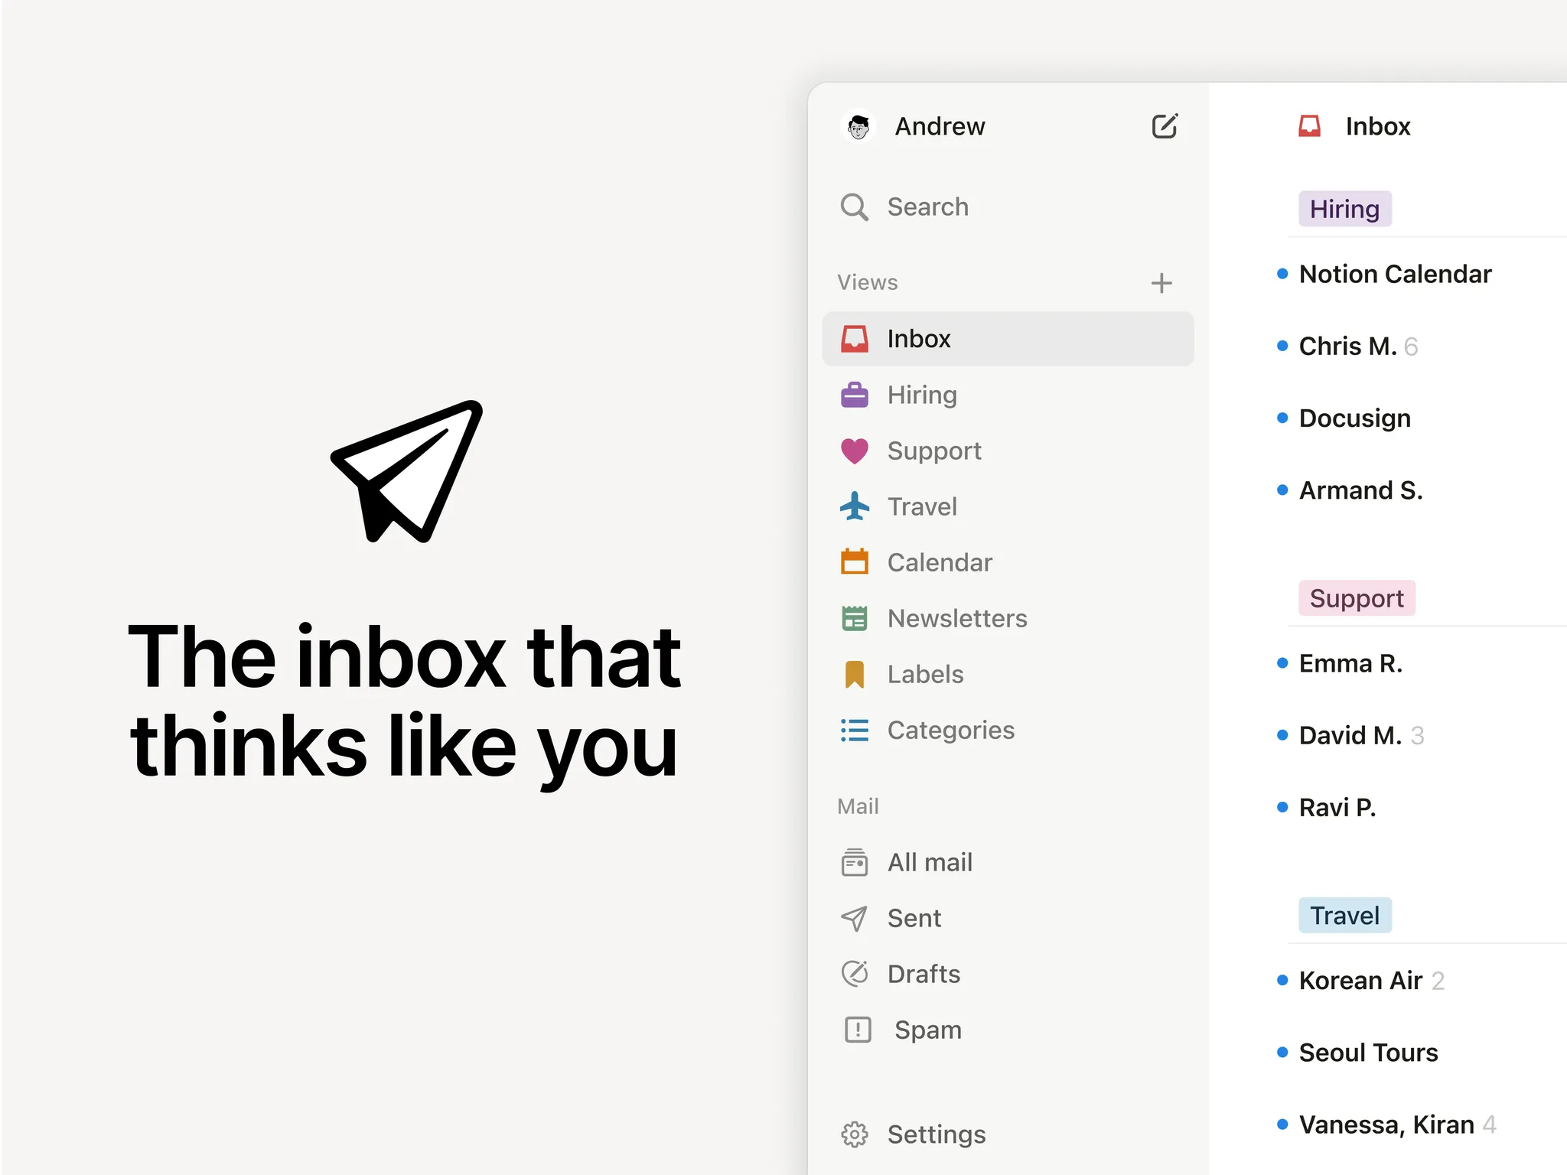Click the Support heart icon
1567x1175 pixels.
[854, 451]
